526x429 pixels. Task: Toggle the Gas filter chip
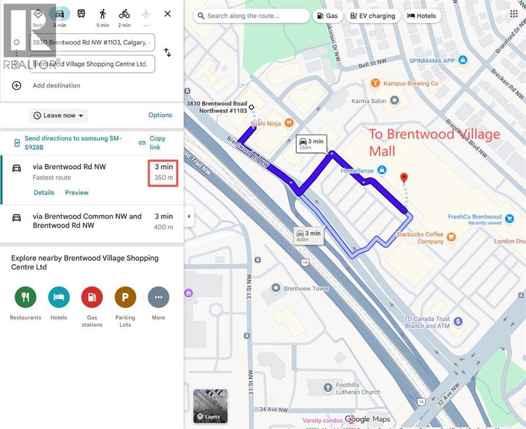point(328,16)
